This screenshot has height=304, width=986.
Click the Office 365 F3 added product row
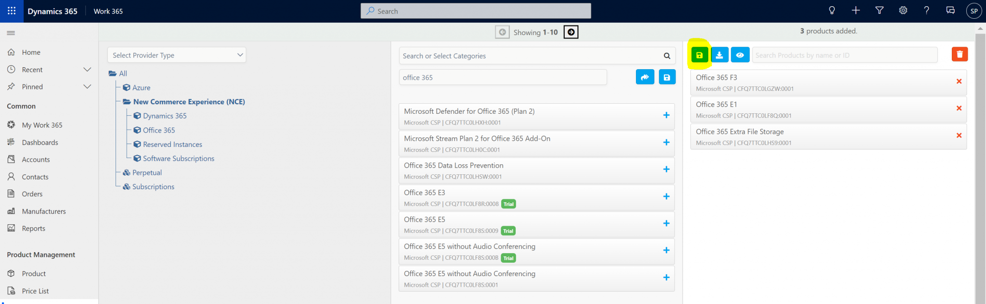tap(828, 83)
